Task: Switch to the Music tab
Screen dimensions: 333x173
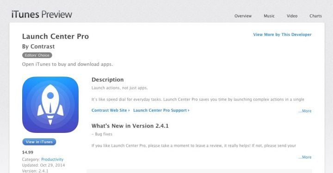Action: [x=269, y=16]
